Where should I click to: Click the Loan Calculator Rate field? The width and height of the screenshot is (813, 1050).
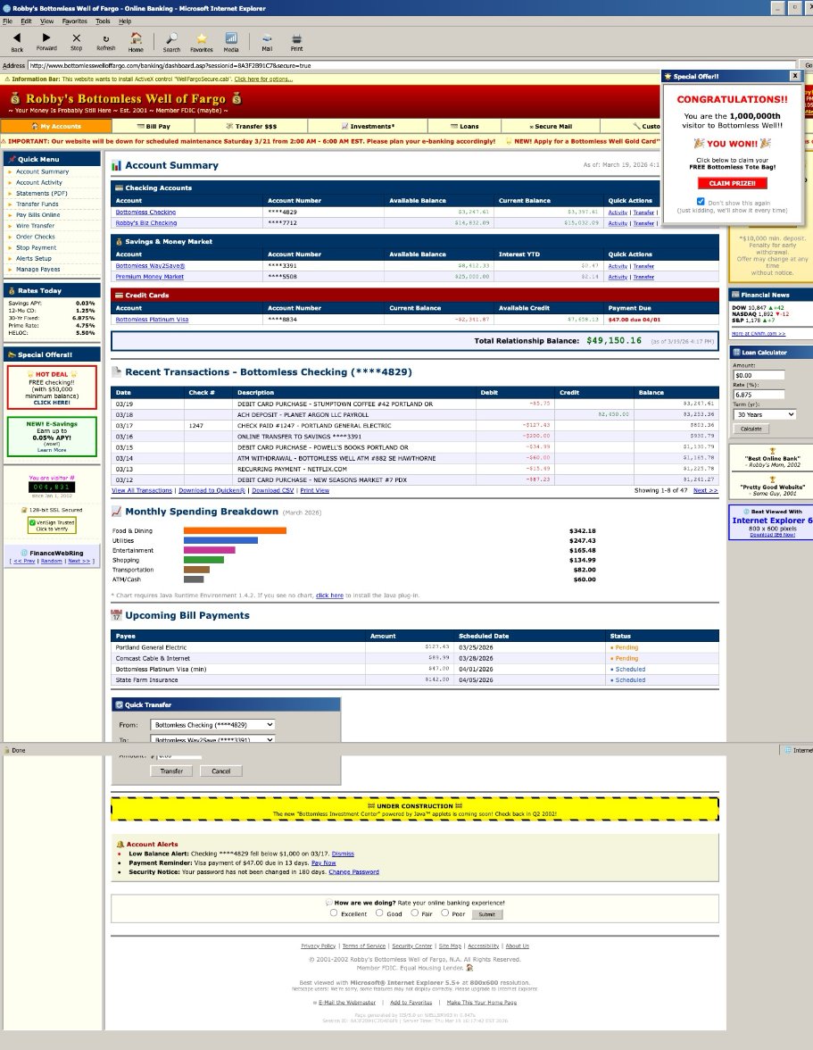click(x=759, y=395)
